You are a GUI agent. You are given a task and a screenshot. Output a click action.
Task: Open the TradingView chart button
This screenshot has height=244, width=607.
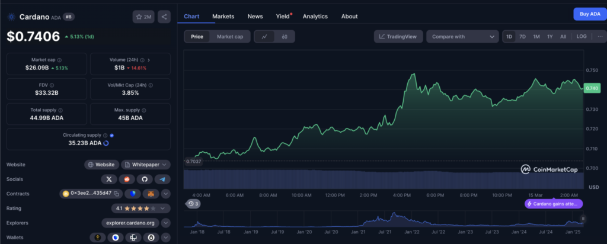(x=398, y=37)
